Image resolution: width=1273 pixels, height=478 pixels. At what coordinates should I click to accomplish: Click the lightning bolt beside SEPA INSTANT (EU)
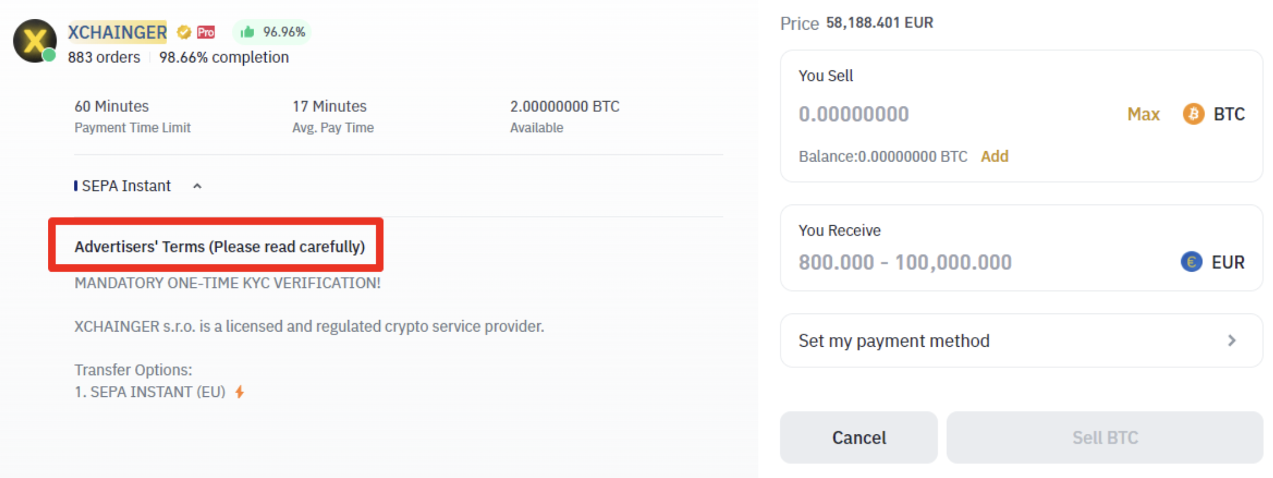point(240,392)
